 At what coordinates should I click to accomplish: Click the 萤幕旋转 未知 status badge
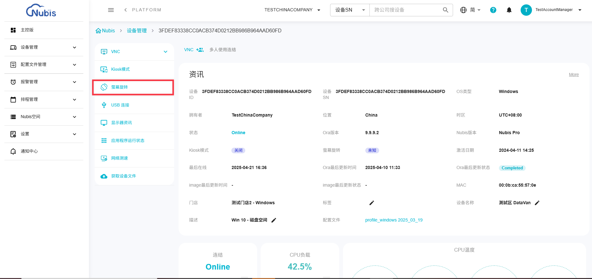tap(372, 150)
